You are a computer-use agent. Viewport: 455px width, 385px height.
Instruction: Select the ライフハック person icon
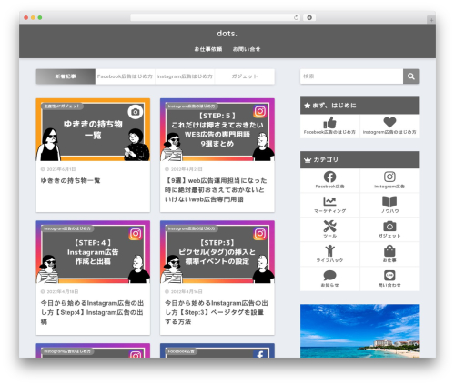pyautogui.click(x=329, y=251)
